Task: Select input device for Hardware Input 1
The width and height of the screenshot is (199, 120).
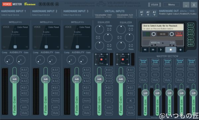Action: (10, 15)
